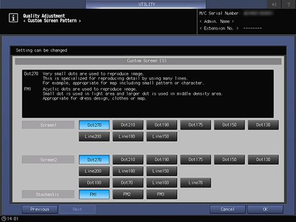
Task: Click the Stochastic row label
Action: pyautogui.click(x=48, y=195)
